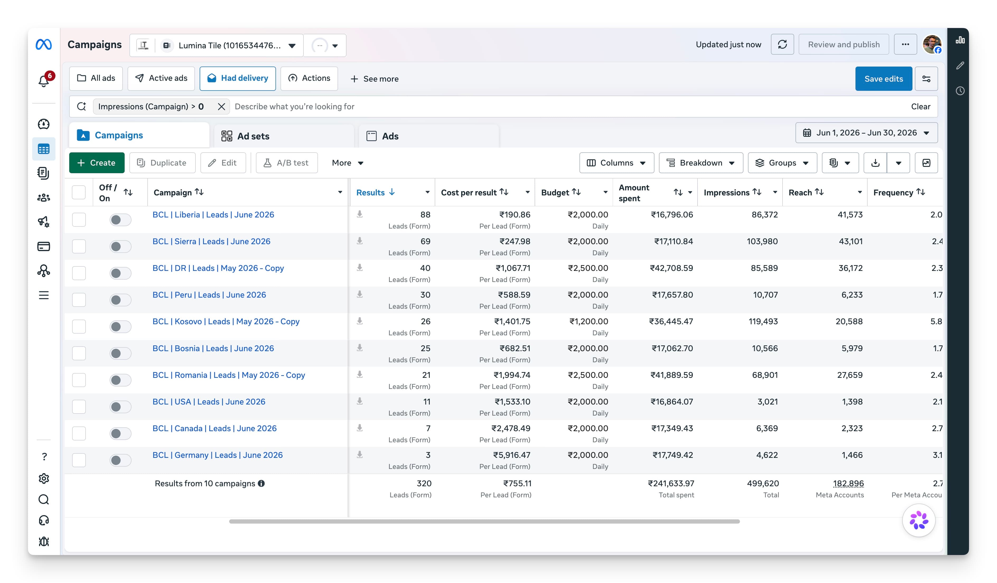Image resolution: width=997 pixels, height=583 pixels.
Task: Expand the More actions dropdown
Action: tap(347, 163)
